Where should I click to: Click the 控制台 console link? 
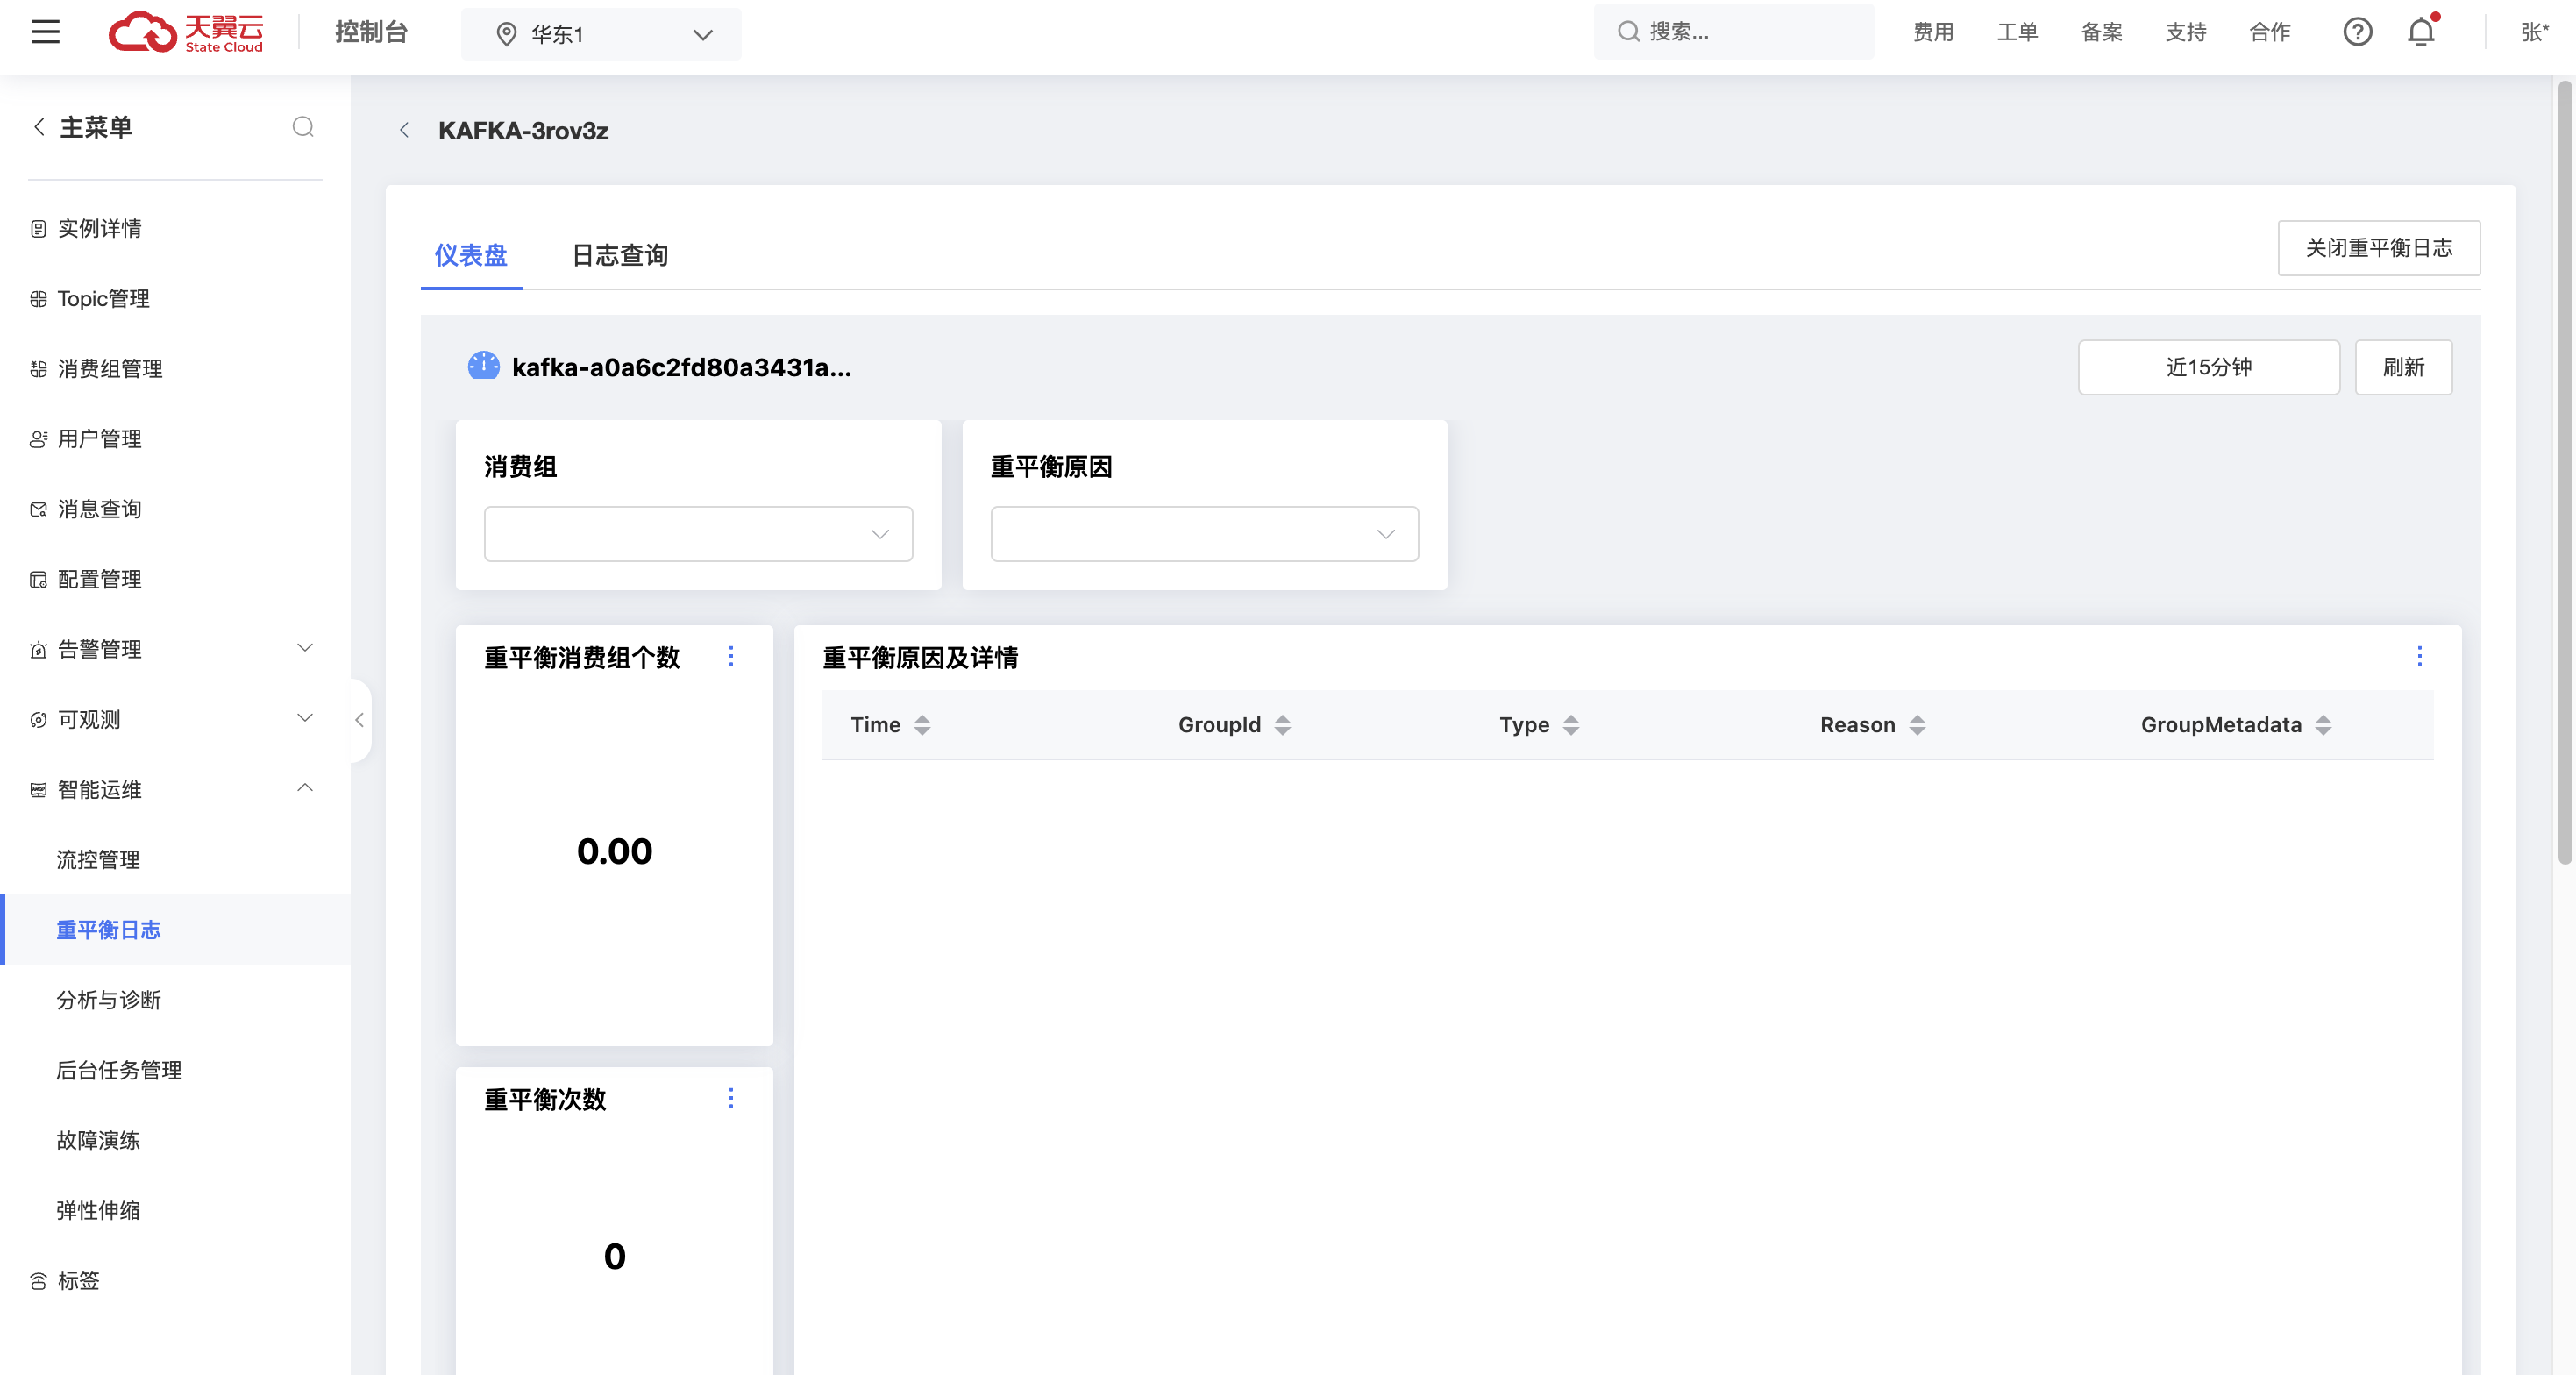point(371,32)
